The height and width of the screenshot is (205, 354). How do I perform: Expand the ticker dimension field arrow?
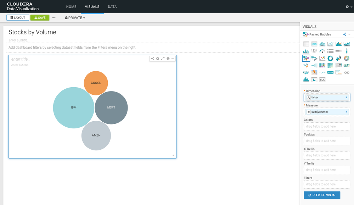pyautogui.click(x=347, y=98)
